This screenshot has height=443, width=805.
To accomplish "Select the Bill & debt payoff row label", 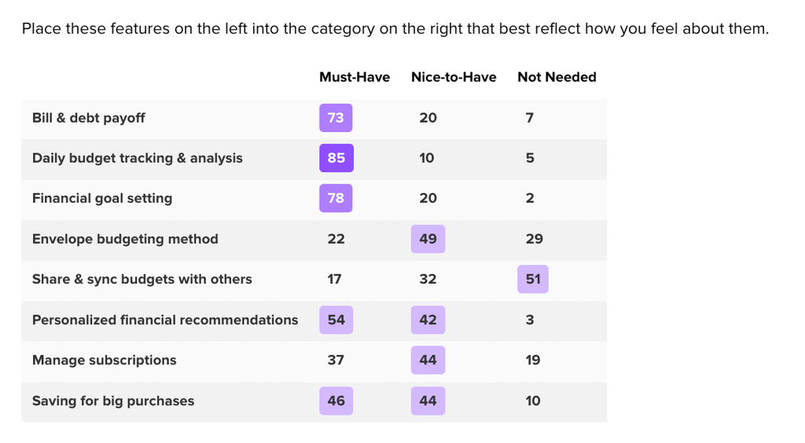I will (88, 118).
